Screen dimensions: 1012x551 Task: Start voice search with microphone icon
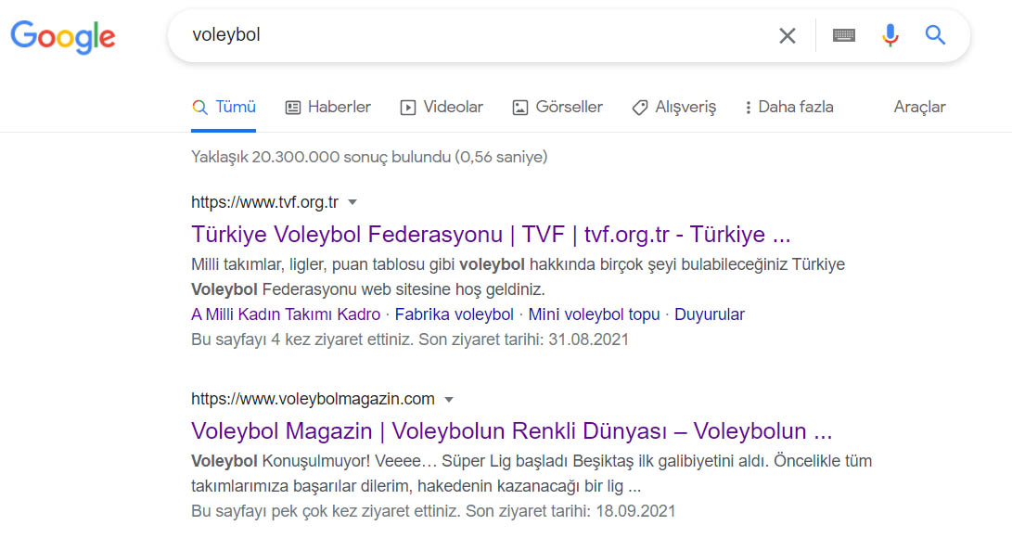pyautogui.click(x=890, y=36)
